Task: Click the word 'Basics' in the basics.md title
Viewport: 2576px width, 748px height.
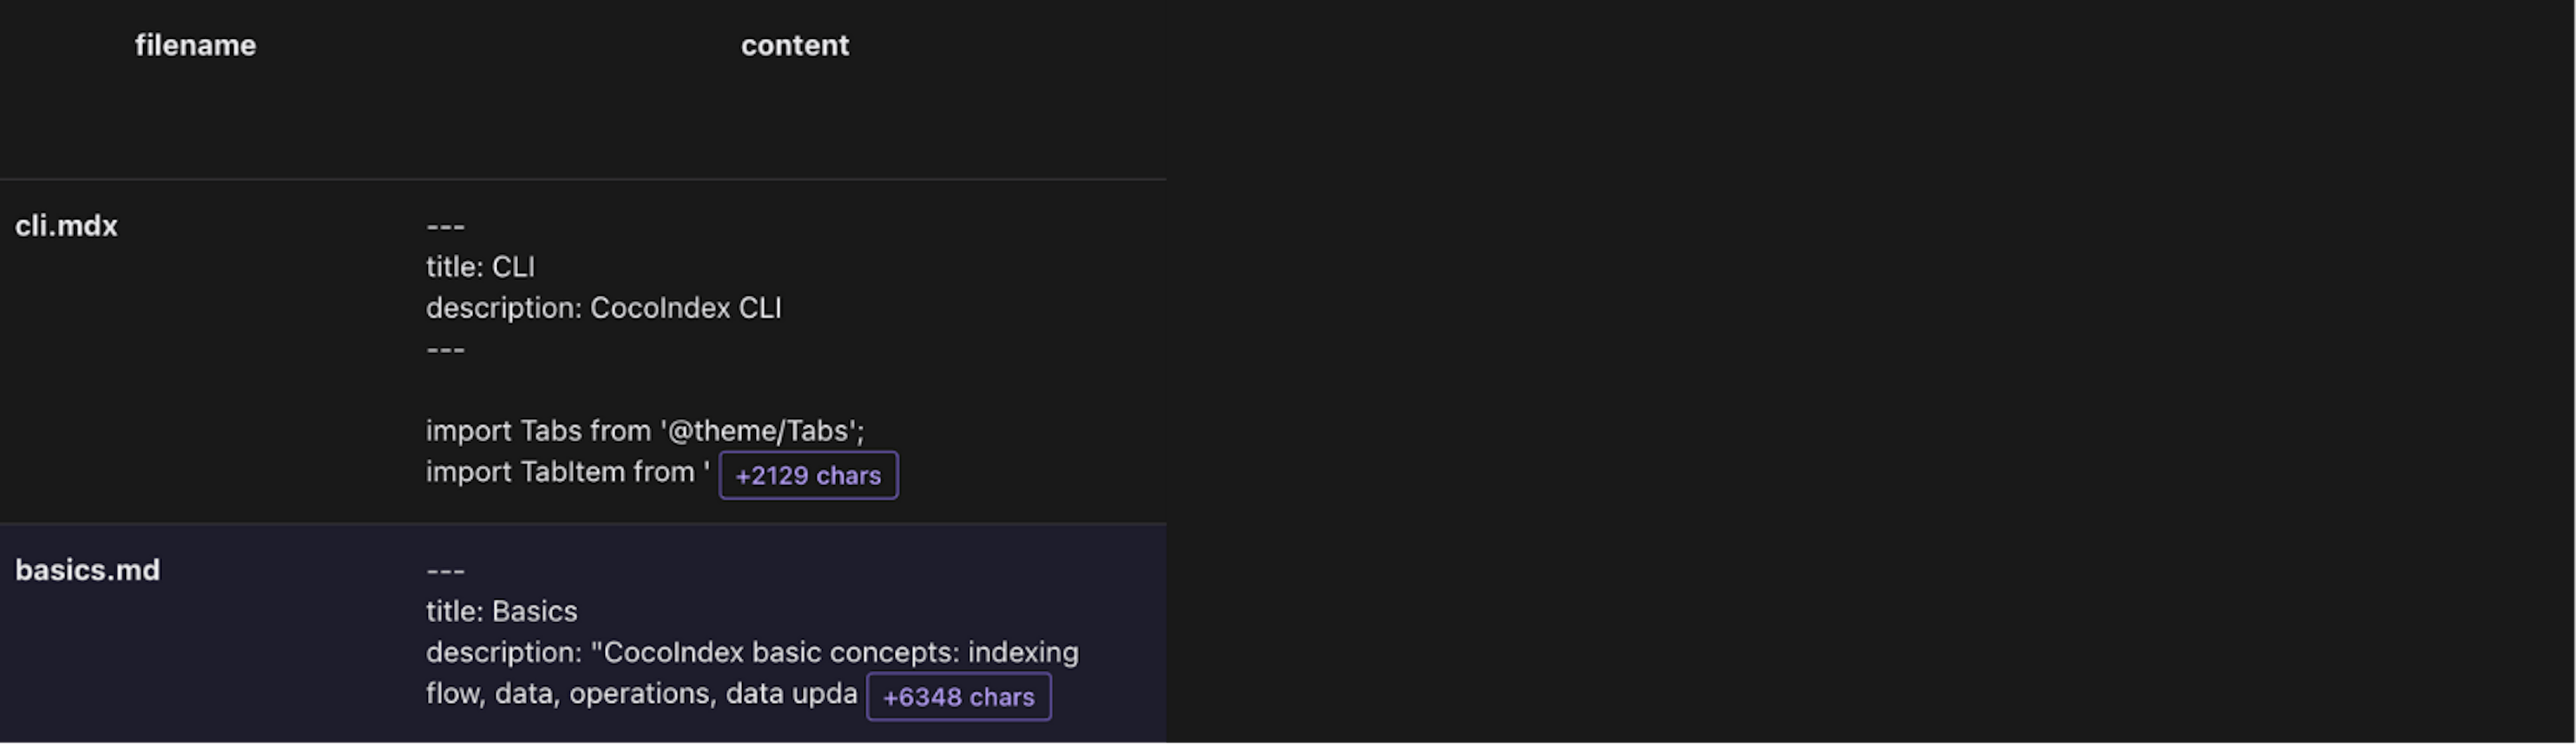Action: click(x=534, y=611)
